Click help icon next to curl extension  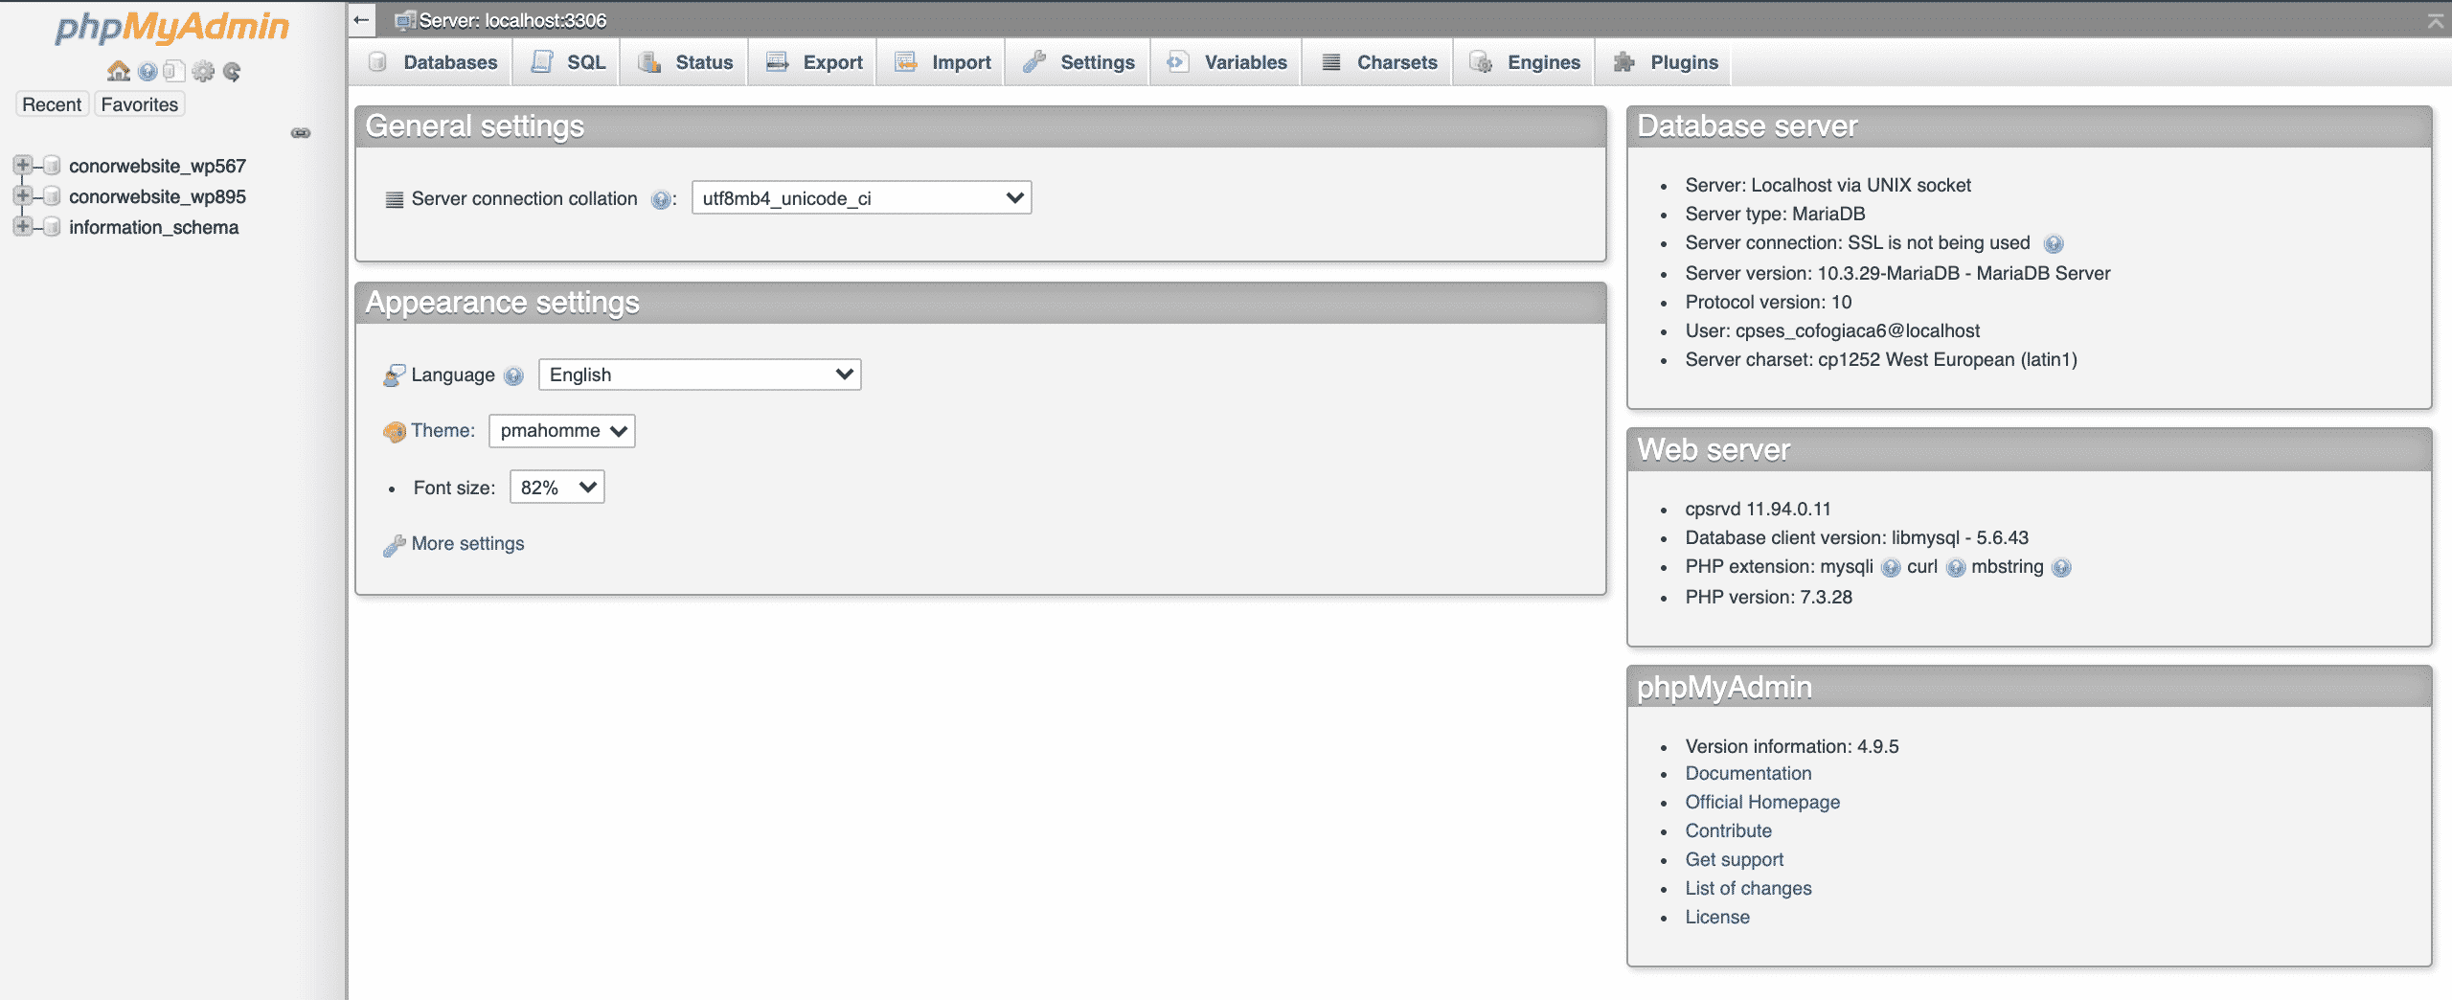pos(1956,567)
